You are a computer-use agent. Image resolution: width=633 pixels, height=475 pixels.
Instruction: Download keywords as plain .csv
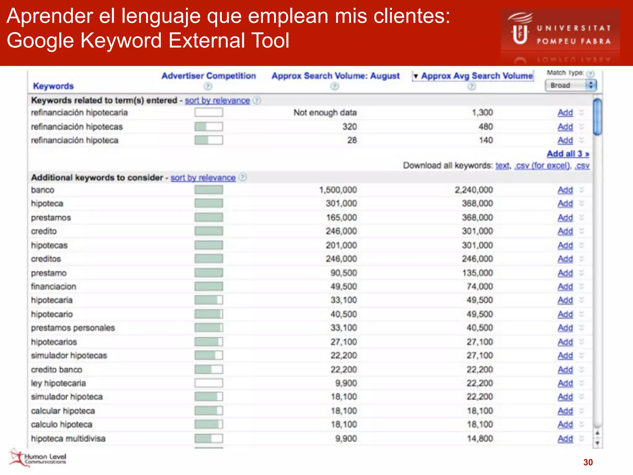(x=582, y=166)
